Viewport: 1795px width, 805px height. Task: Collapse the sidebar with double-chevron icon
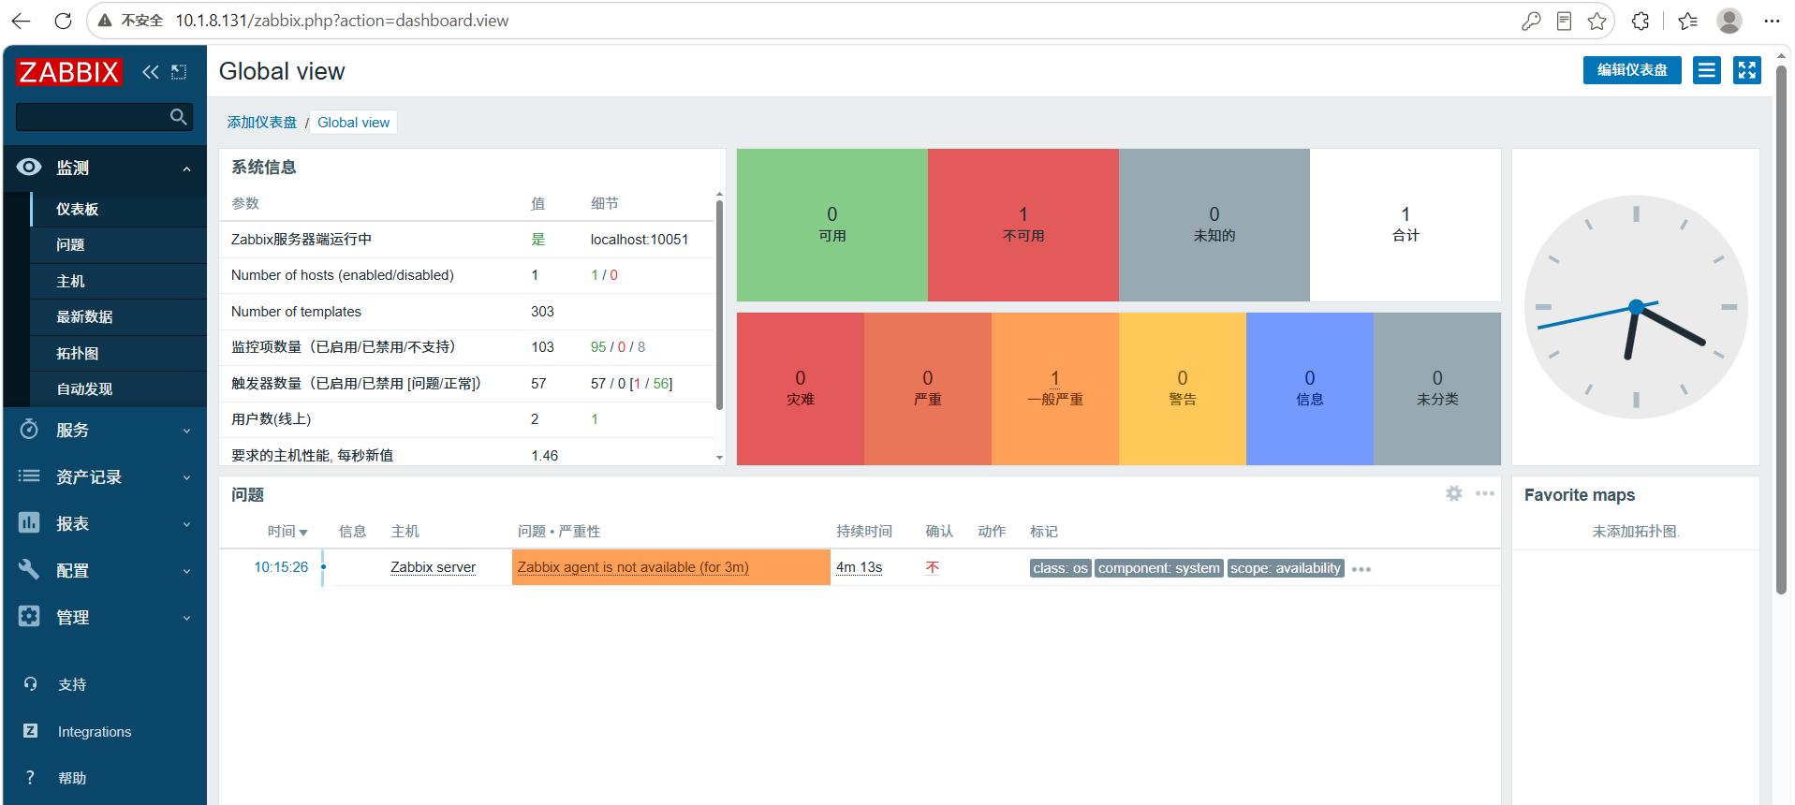[x=151, y=72]
